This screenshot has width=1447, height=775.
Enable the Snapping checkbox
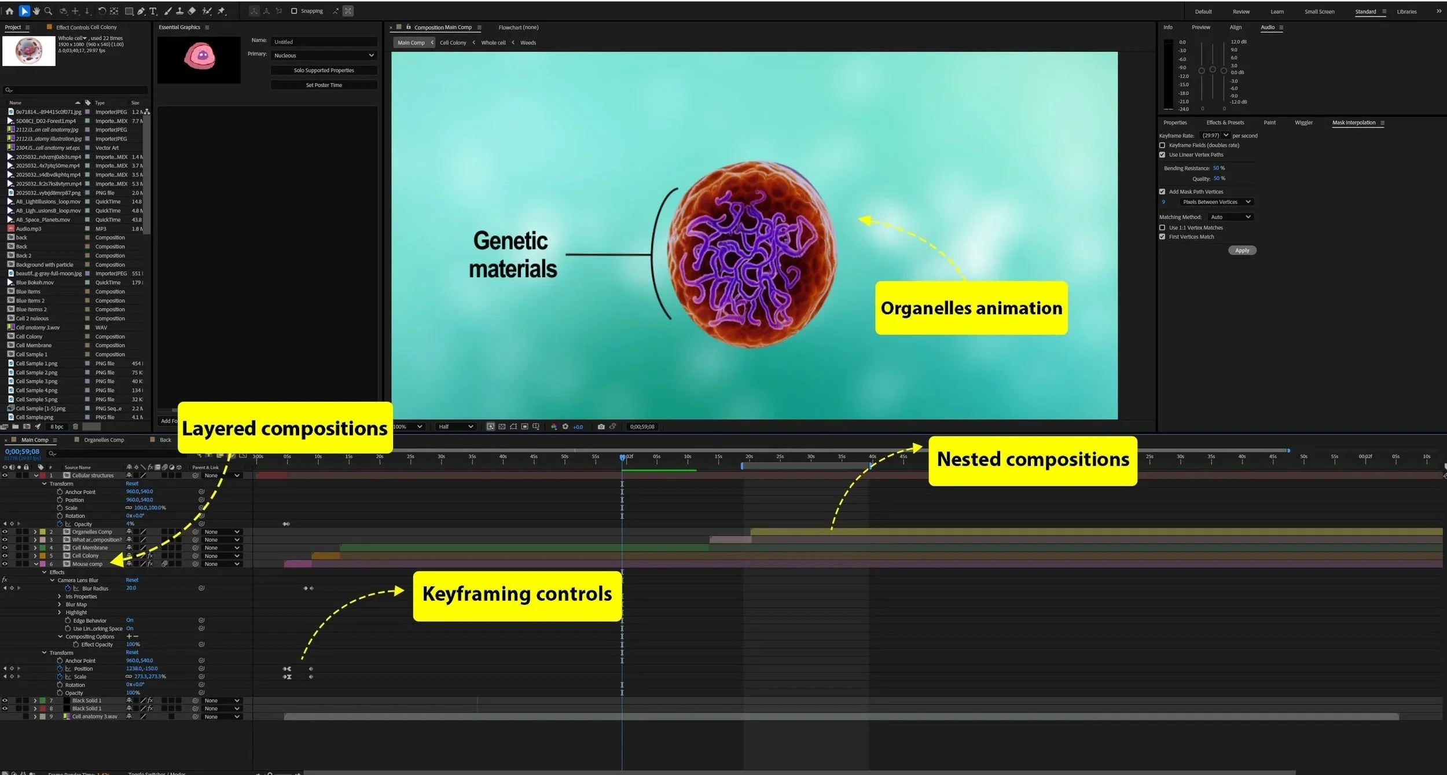coord(294,11)
